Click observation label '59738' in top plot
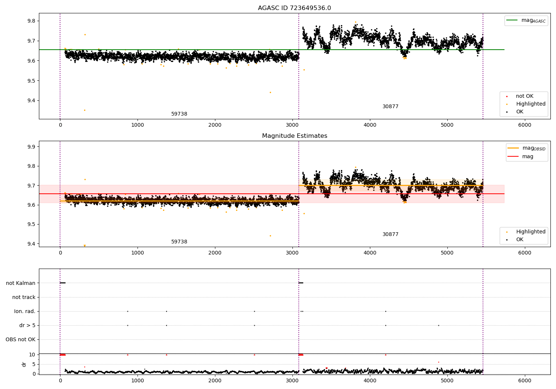The height and width of the screenshot is (389, 556). 179,114
